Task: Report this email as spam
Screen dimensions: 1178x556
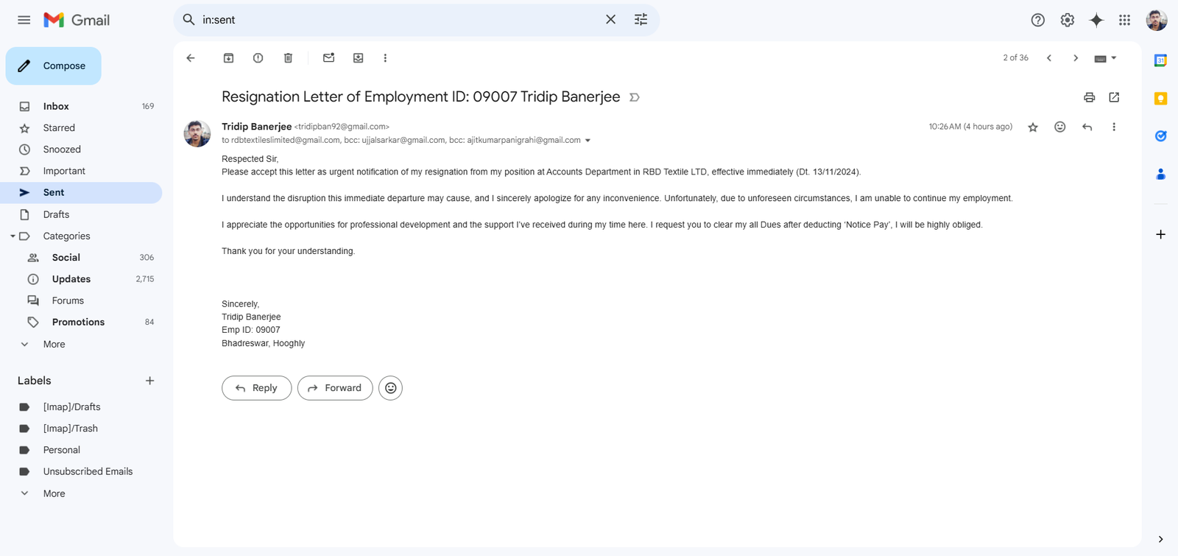Action: pos(258,58)
